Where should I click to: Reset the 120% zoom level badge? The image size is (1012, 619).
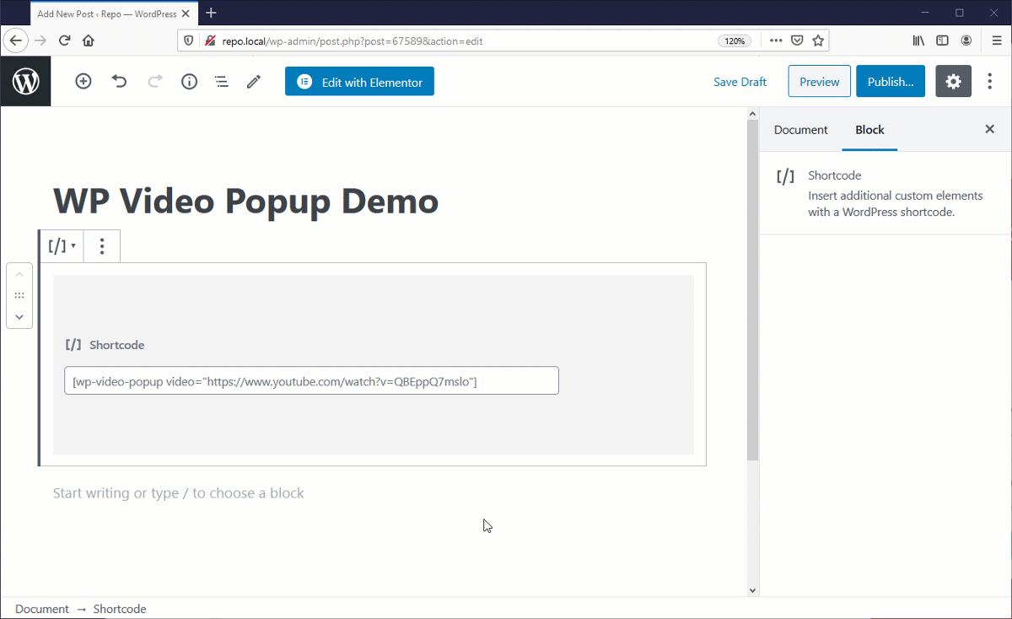[x=735, y=40]
